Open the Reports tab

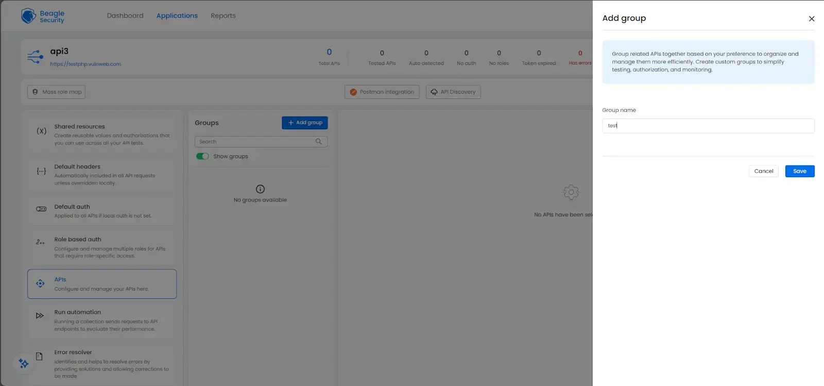point(223,15)
